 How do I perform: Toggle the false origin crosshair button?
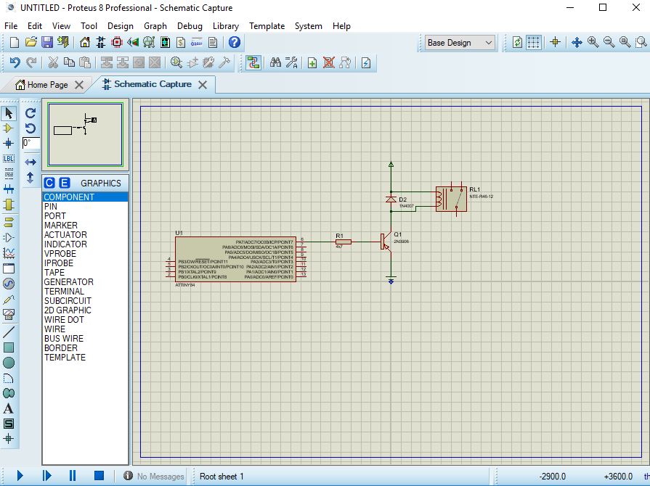(556, 43)
